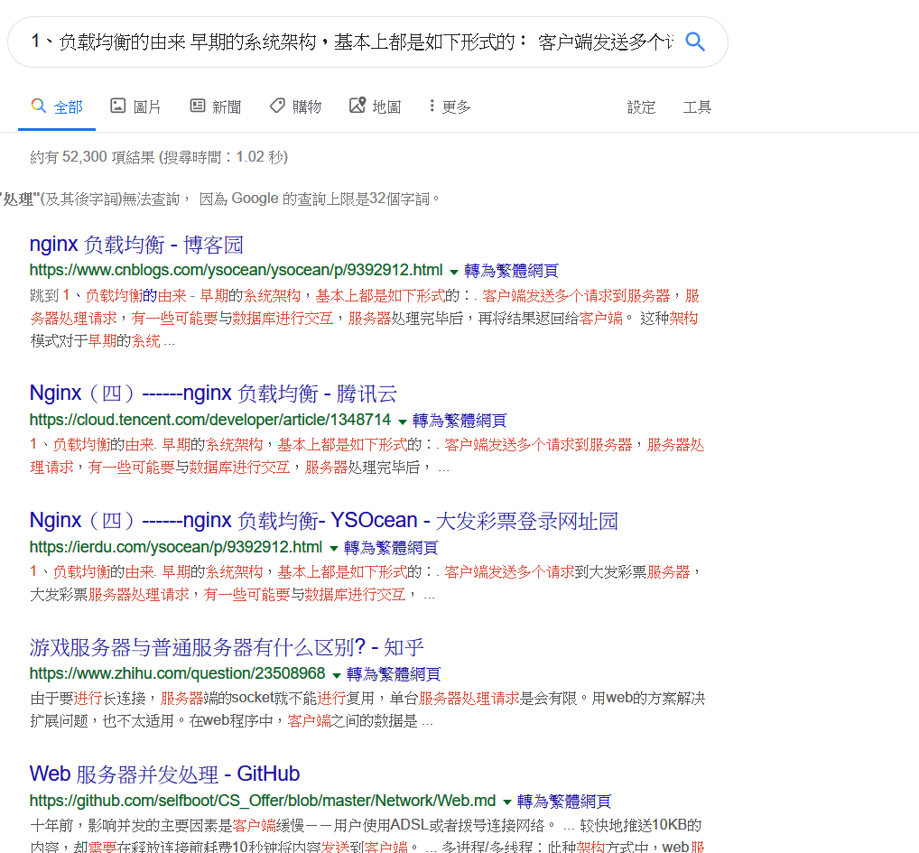Click the news tab newspaper icon
The image size is (919, 853).
click(198, 106)
